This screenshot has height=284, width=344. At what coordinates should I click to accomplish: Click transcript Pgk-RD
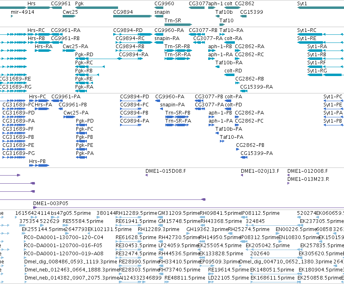84,55
